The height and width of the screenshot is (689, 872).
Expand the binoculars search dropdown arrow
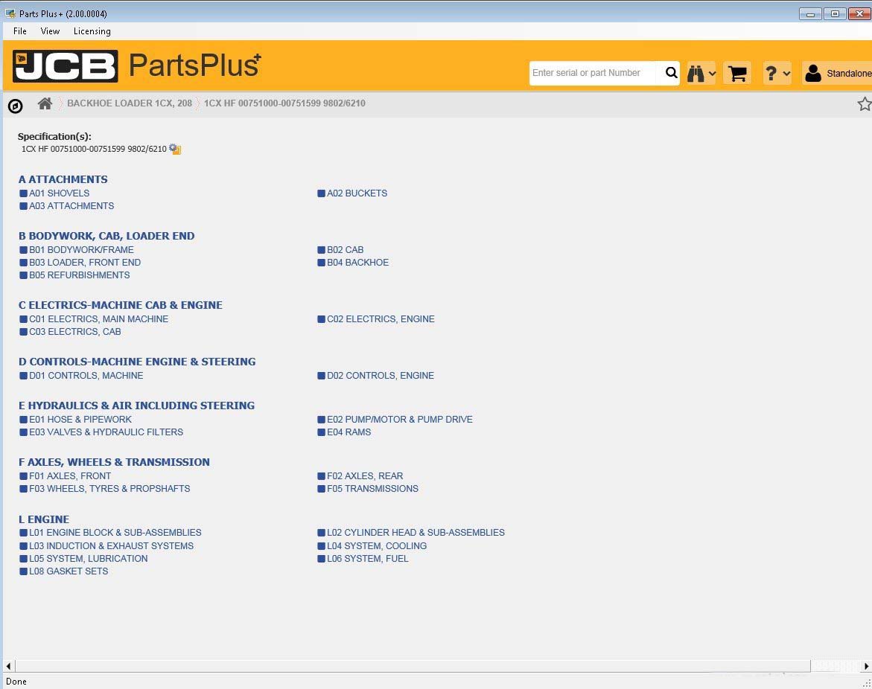712,74
